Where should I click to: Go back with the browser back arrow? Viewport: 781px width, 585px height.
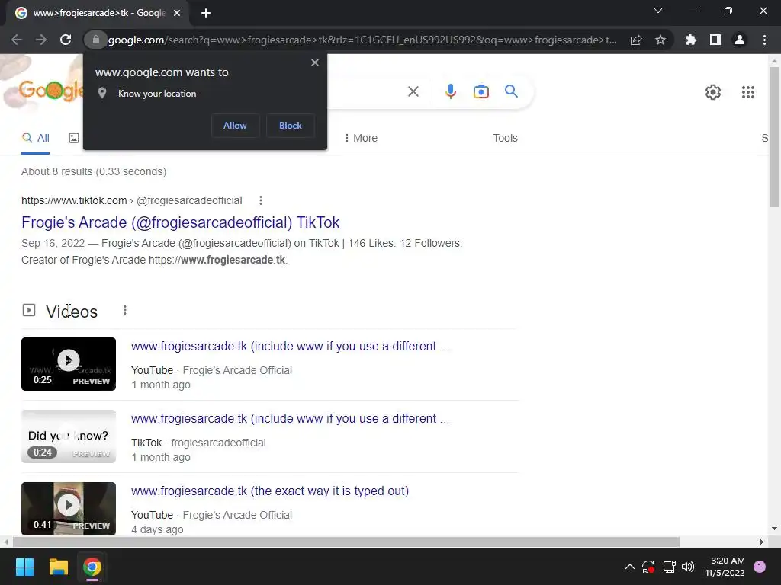[x=17, y=40]
